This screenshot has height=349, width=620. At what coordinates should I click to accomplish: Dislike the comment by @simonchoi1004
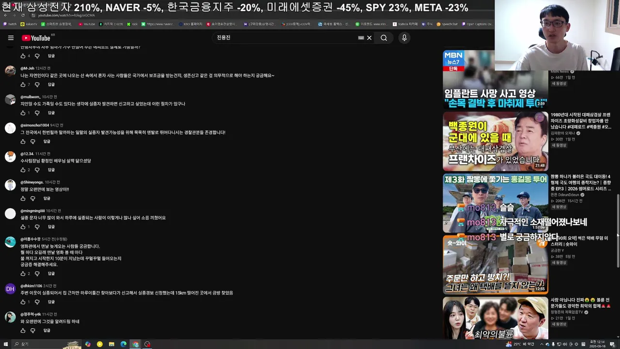click(x=32, y=142)
